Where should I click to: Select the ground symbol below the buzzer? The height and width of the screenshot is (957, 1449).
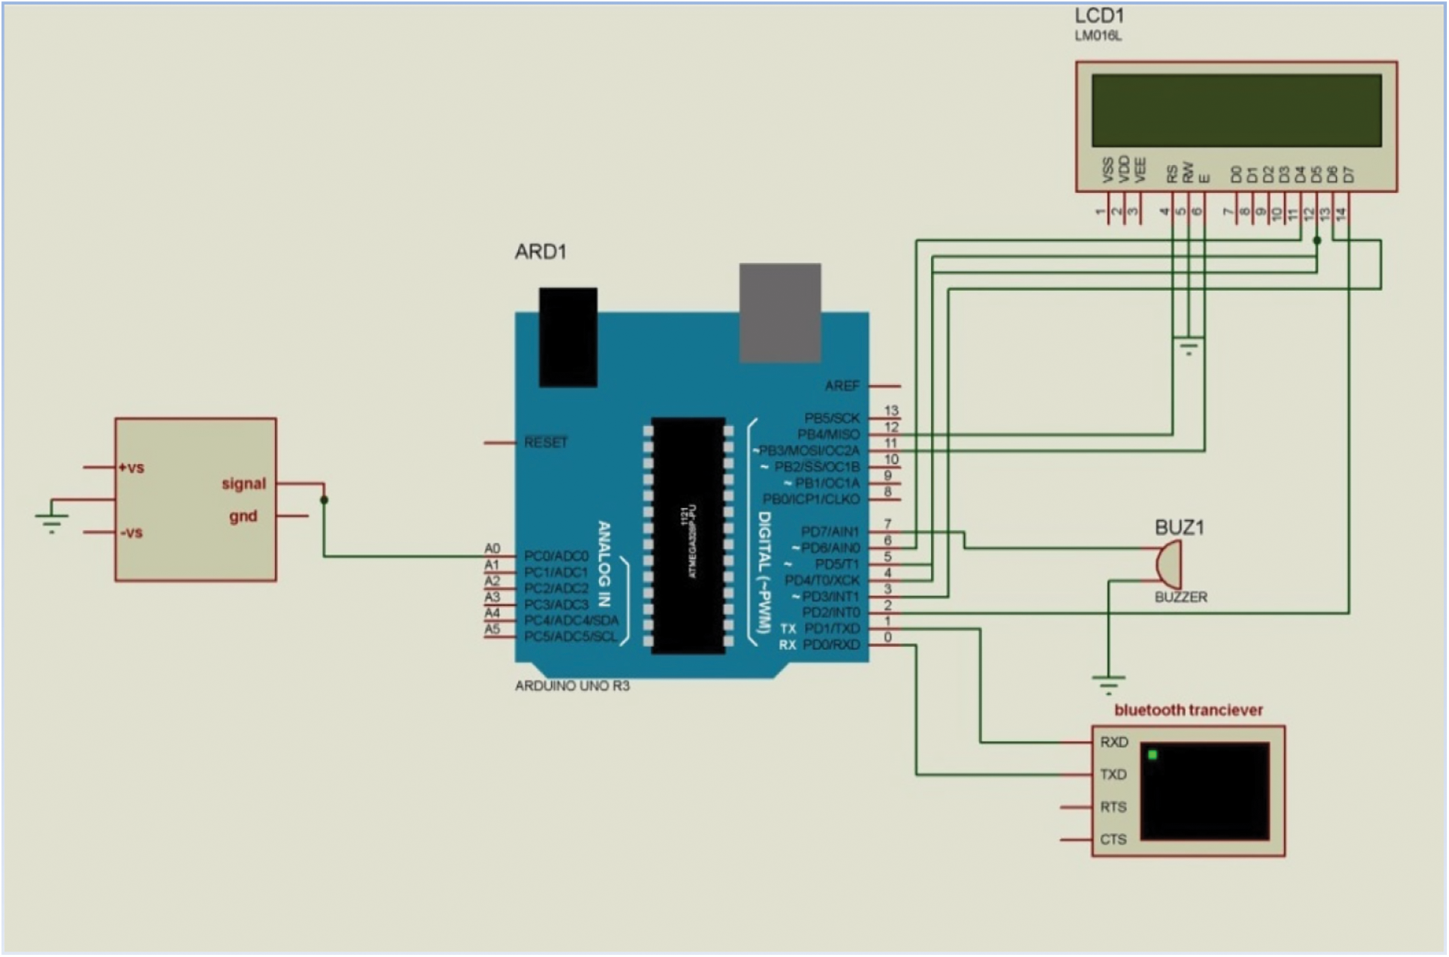[x=1108, y=684]
